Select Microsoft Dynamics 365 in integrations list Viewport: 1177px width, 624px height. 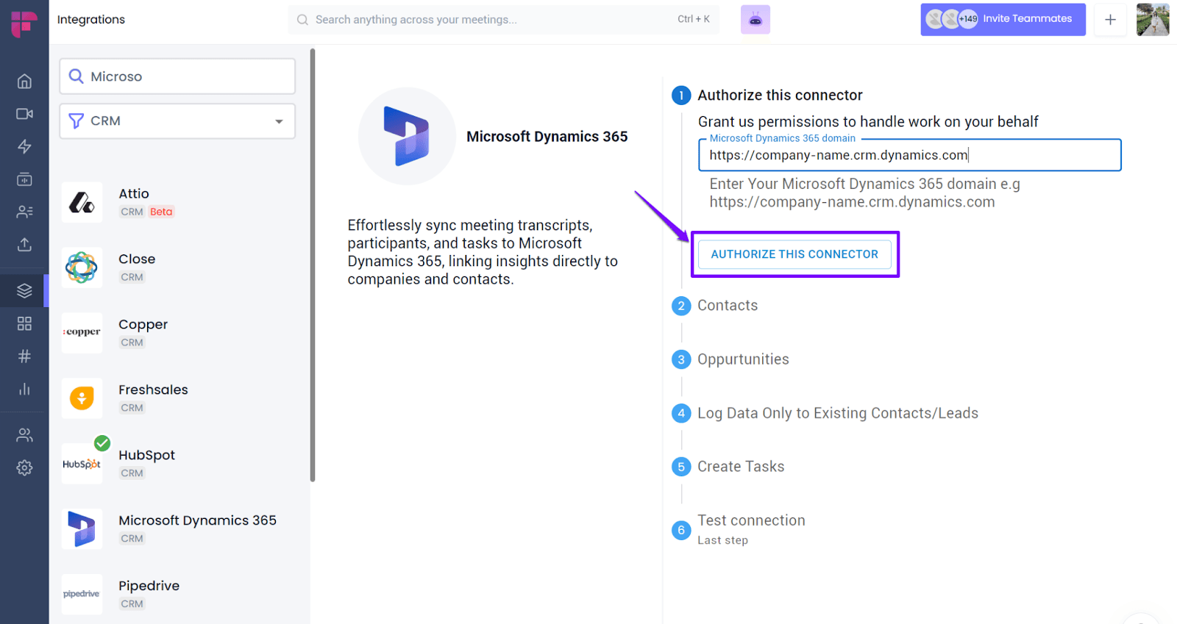pyautogui.click(x=198, y=520)
